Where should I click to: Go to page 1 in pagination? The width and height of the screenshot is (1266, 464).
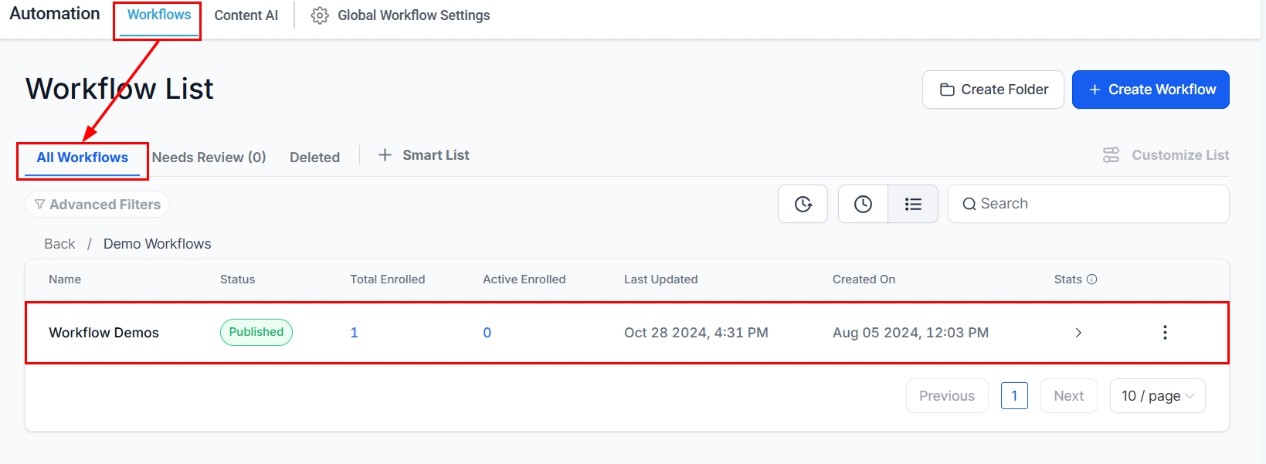click(1013, 396)
